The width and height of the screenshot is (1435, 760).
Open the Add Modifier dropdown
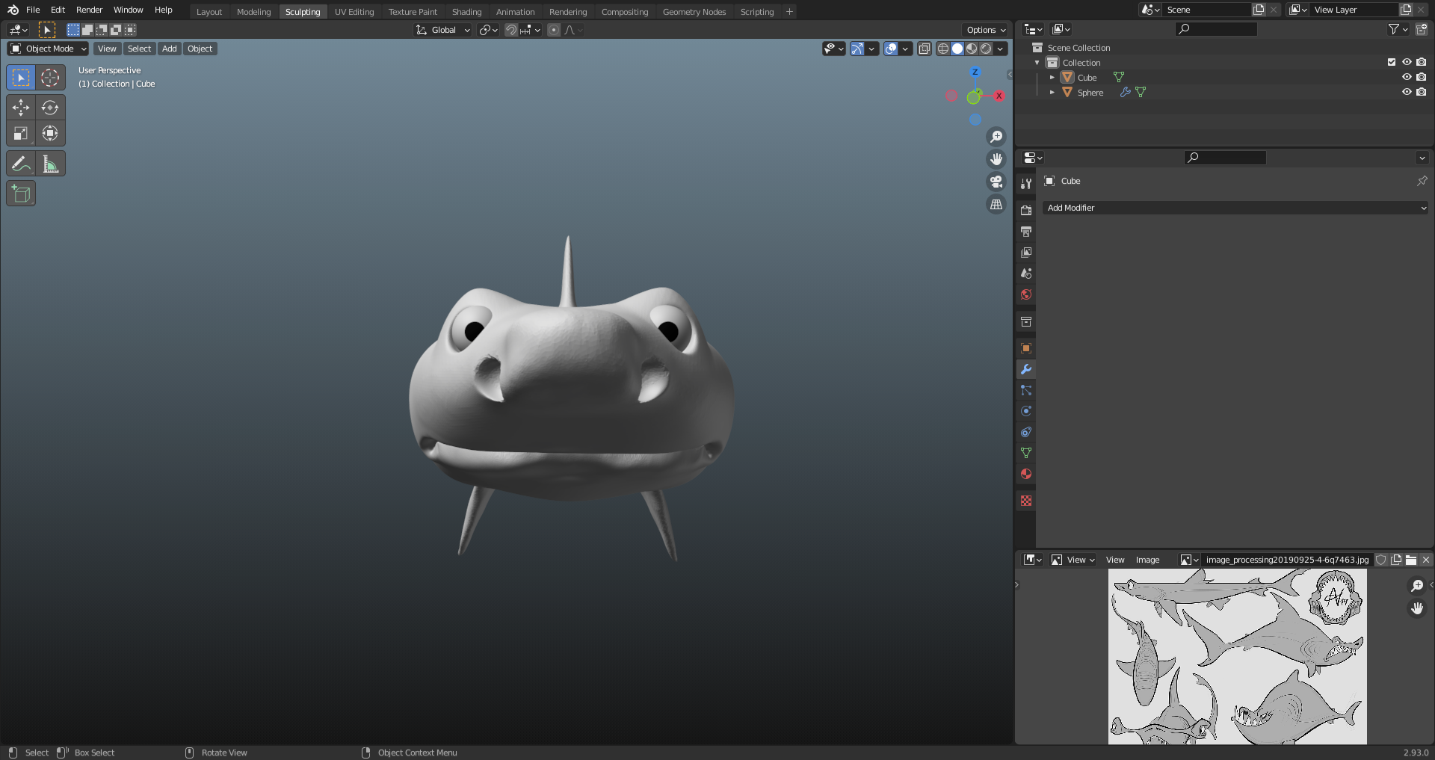pyautogui.click(x=1235, y=208)
